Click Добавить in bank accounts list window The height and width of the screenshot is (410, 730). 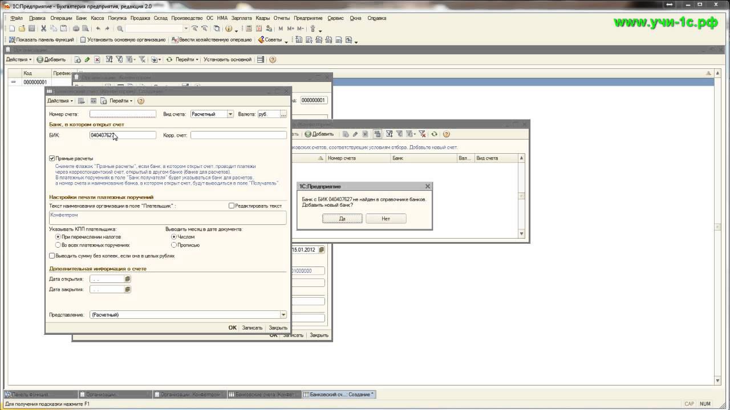(x=319, y=134)
